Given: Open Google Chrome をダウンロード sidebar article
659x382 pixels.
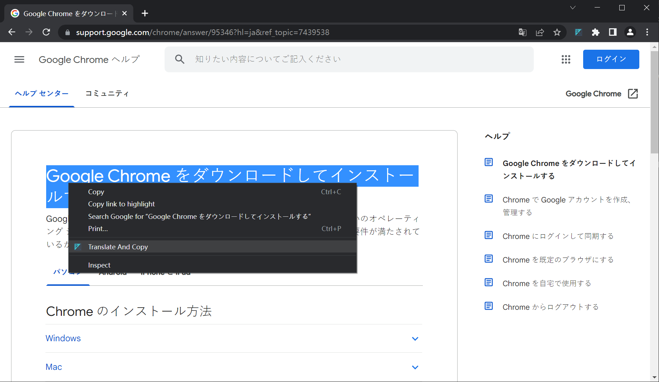Looking at the screenshot, I should point(569,170).
